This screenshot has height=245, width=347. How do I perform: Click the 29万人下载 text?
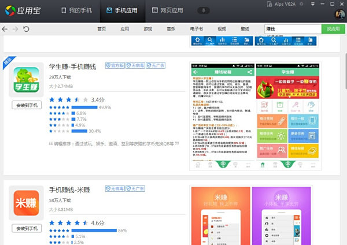coord(60,77)
